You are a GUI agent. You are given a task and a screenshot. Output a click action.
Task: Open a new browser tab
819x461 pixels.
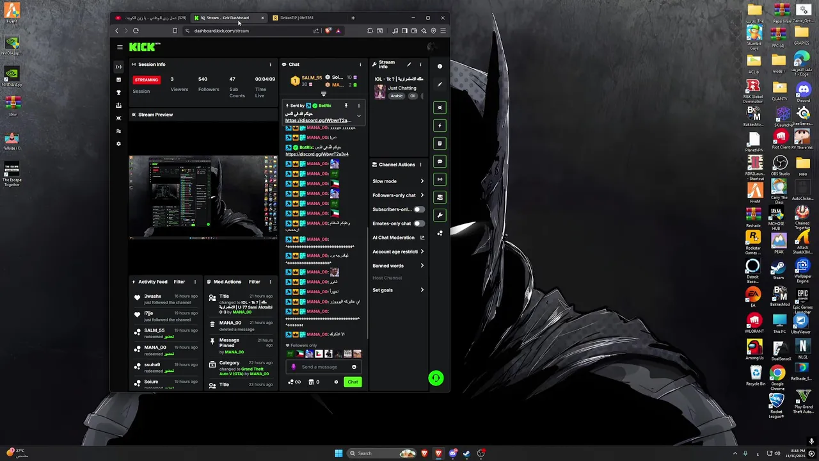pos(353,18)
